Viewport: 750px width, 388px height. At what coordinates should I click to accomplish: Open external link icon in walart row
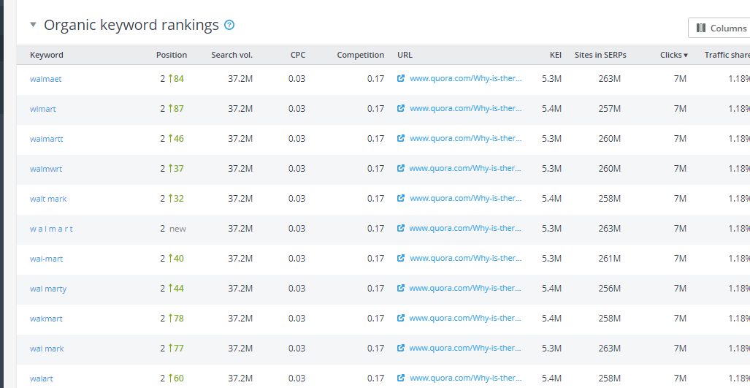coord(401,378)
